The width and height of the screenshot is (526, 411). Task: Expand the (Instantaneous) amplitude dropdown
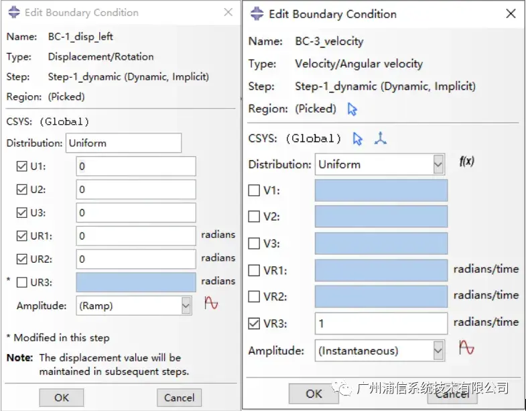[x=438, y=351]
